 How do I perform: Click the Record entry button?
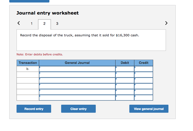point(34,109)
